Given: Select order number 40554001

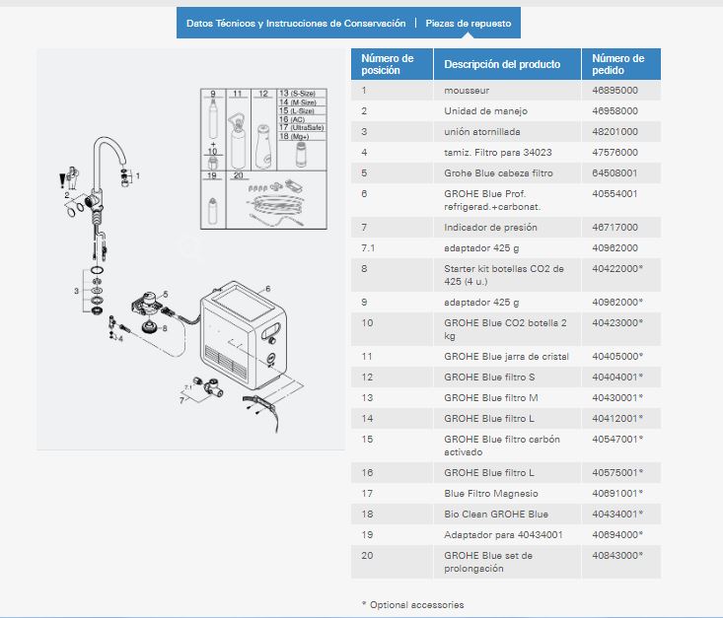Looking at the screenshot, I should 615,194.
